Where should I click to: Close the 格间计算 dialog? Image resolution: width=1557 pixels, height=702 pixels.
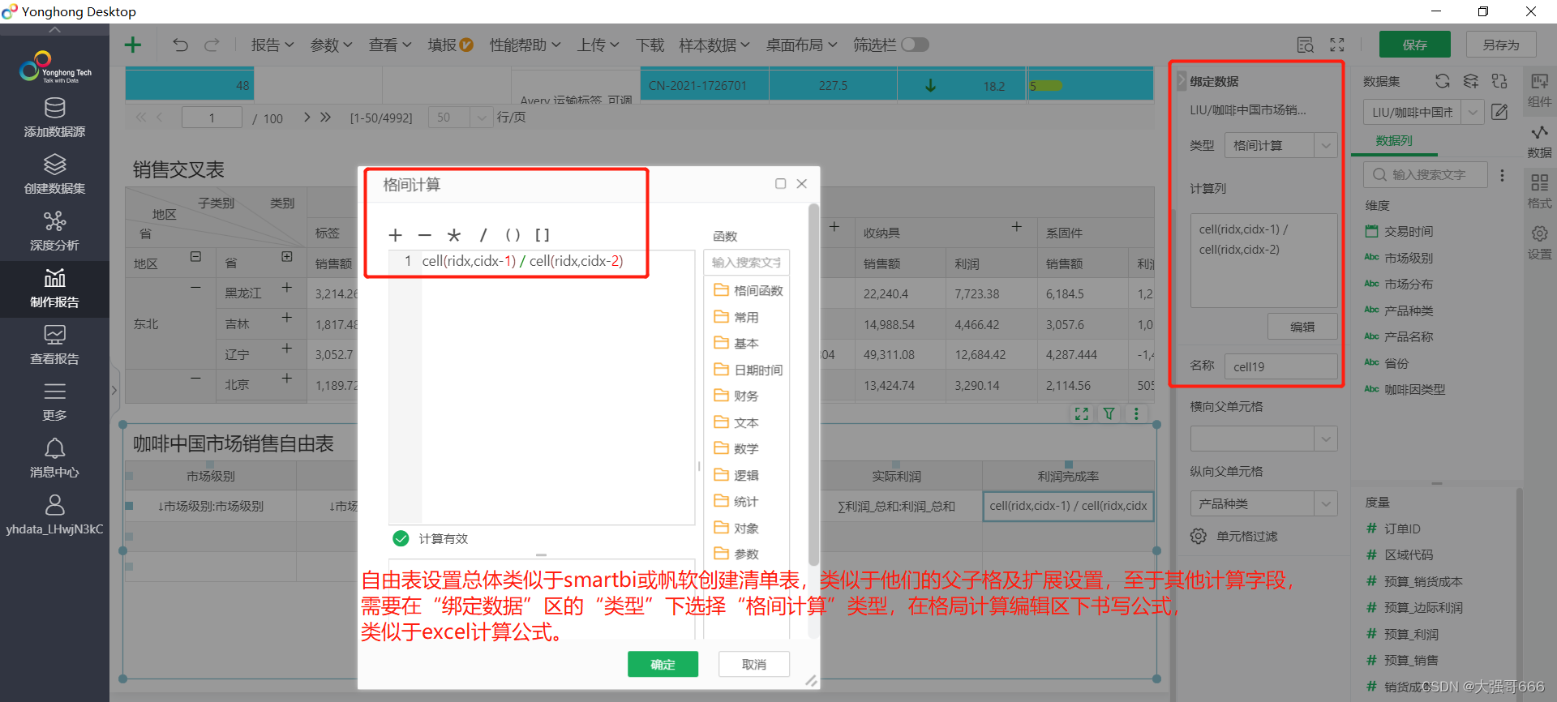point(801,184)
